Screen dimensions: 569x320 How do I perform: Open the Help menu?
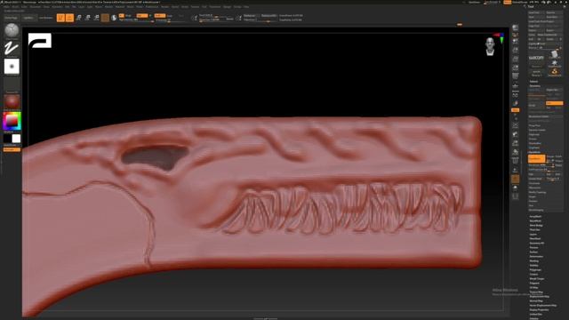[x=246, y=7]
